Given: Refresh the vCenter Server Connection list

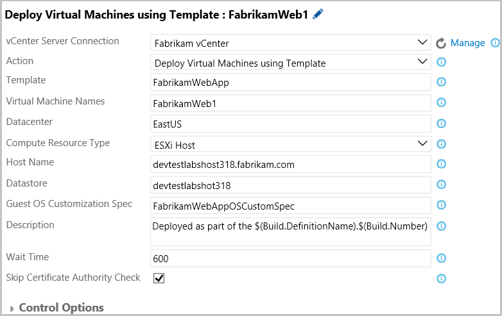Looking at the screenshot, I should tap(441, 43).
